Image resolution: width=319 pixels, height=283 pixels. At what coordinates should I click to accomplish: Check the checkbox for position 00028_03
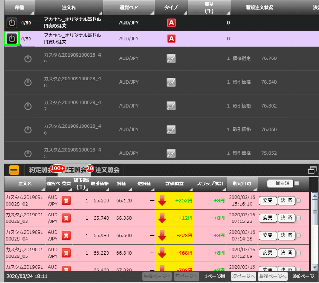[299, 218]
